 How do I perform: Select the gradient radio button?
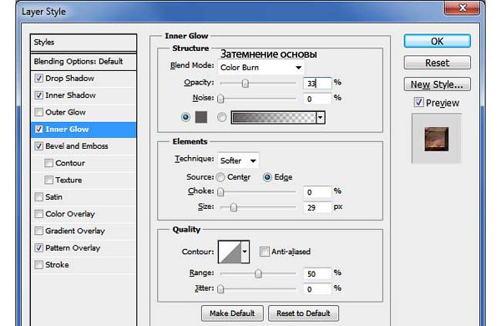[x=222, y=117]
